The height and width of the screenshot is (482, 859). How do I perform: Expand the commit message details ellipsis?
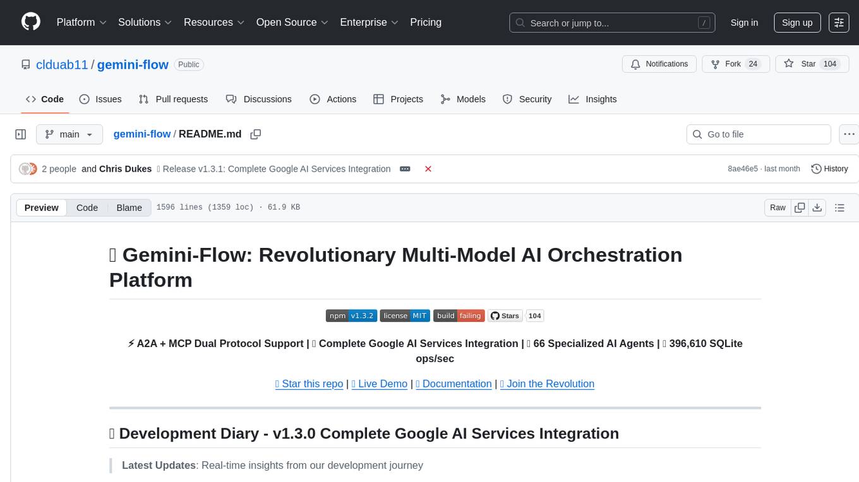[x=405, y=169]
